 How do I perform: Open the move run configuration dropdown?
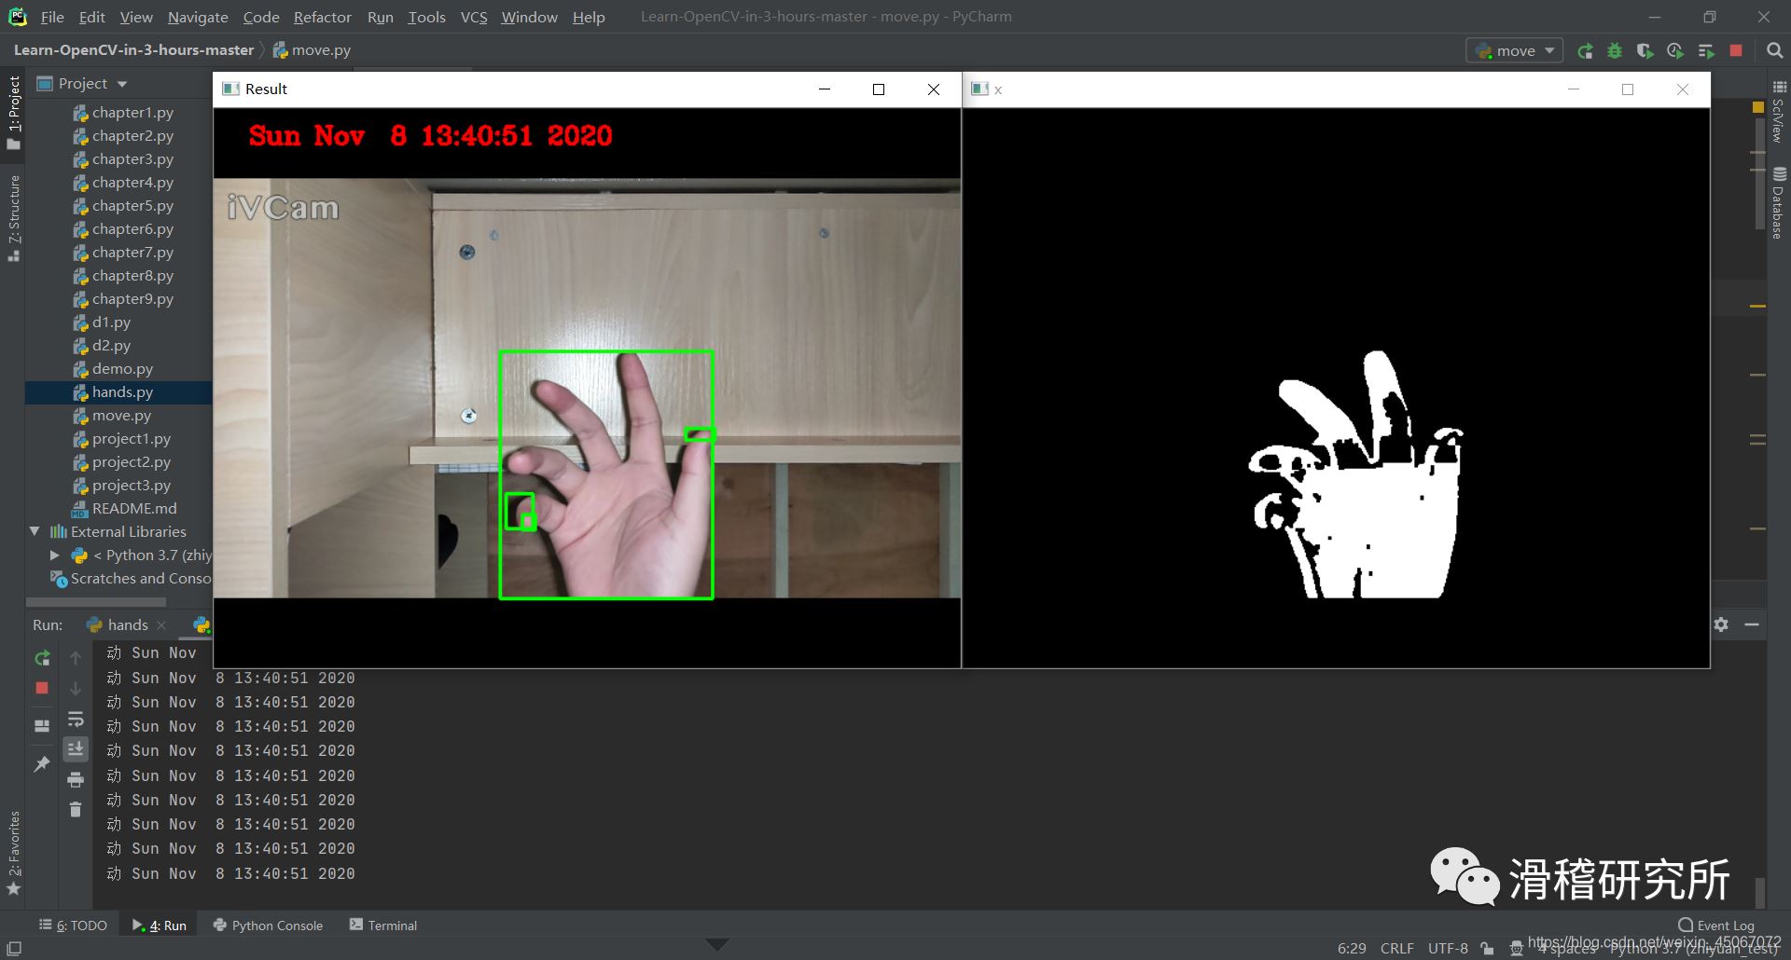pos(1515,51)
